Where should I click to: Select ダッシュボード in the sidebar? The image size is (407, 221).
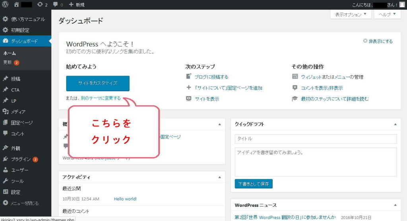pyautogui.click(x=25, y=41)
